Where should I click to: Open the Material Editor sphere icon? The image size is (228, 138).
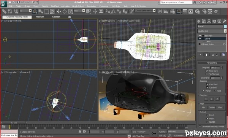(197, 11)
